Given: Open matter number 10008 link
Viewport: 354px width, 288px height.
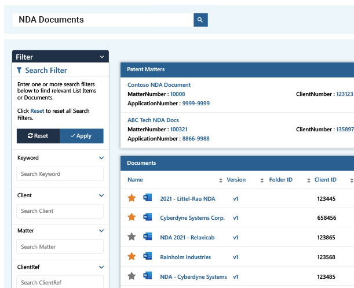Looking at the screenshot, I should click(x=177, y=94).
